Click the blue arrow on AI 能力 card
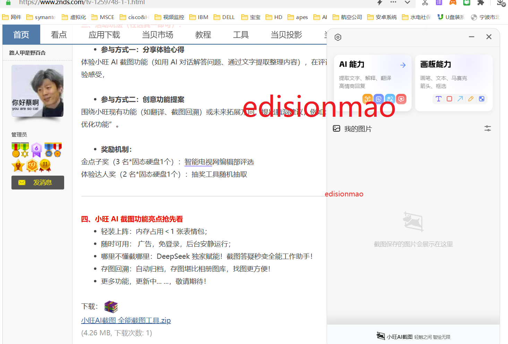Image resolution: width=508 pixels, height=344 pixels. pos(403,65)
